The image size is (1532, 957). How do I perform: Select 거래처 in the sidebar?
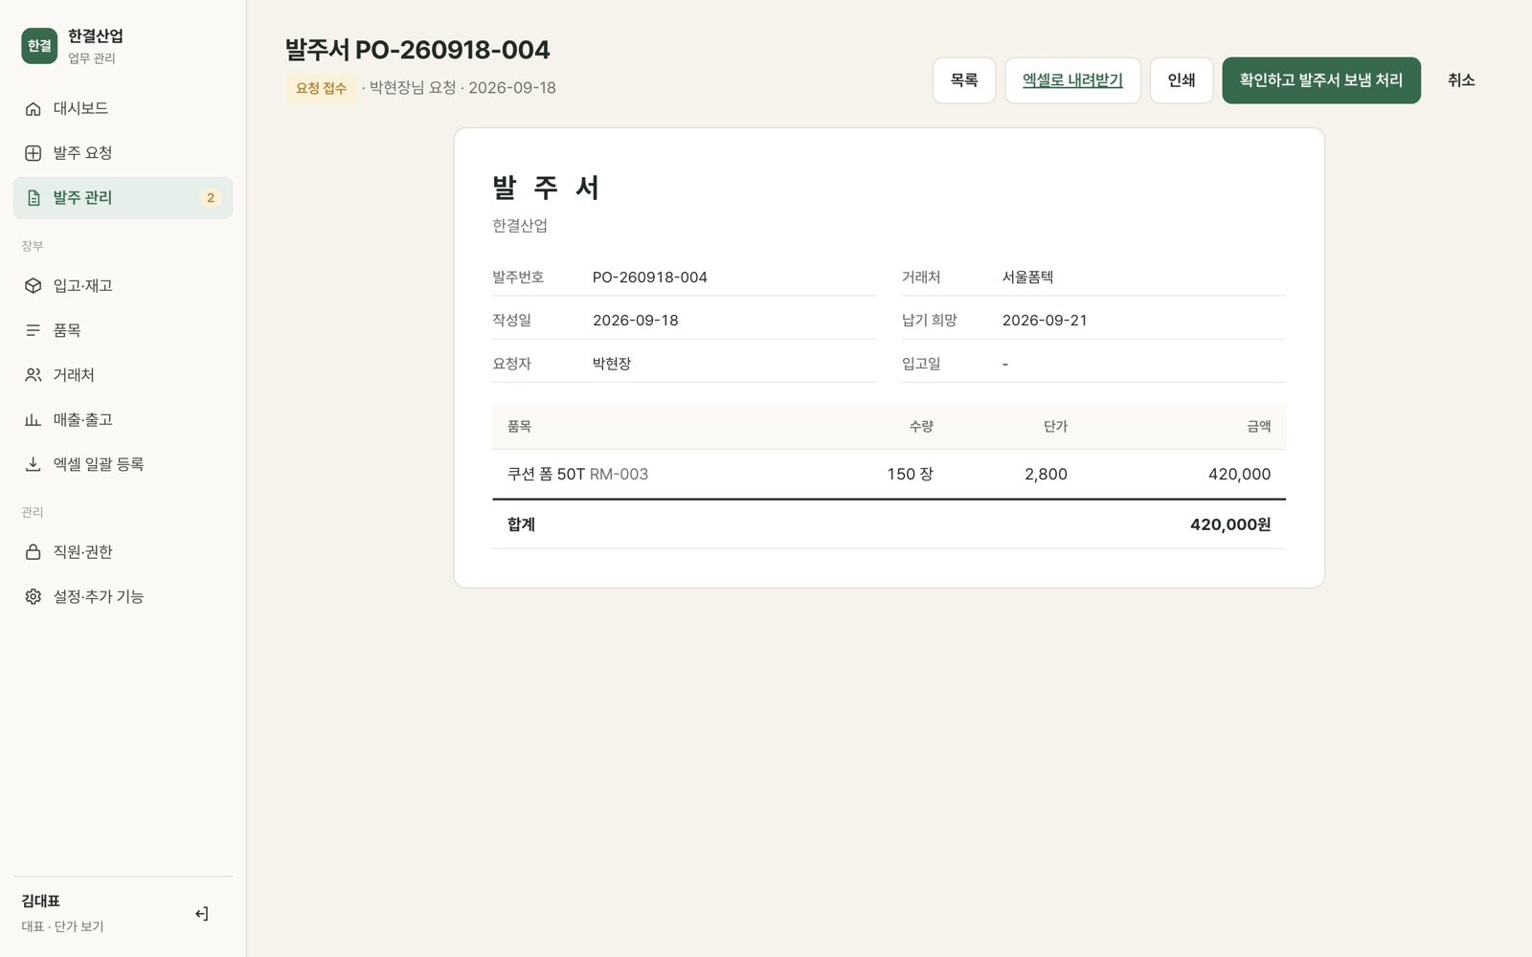[123, 375]
